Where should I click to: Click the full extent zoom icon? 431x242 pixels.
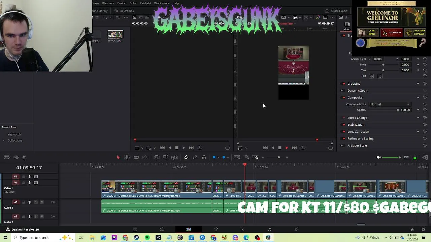click(x=237, y=157)
